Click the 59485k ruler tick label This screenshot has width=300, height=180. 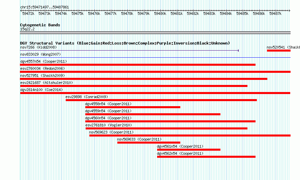click(x=242, y=13)
